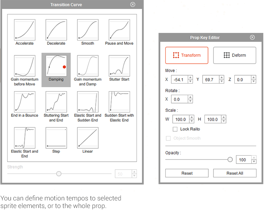264x212 pixels.
Task: Switch to the Deform mode
Action: point(234,55)
